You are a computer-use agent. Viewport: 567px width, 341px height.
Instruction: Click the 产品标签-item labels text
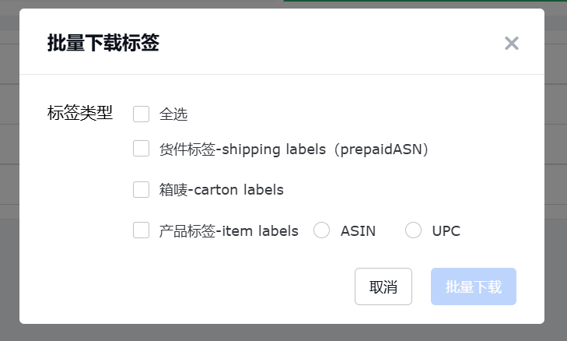click(229, 230)
